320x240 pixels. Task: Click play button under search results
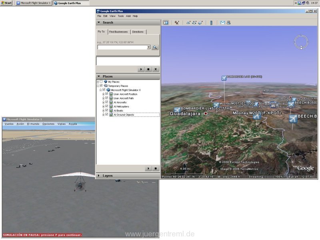[x=141, y=69]
